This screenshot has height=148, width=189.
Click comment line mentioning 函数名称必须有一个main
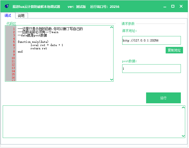tap(38, 32)
